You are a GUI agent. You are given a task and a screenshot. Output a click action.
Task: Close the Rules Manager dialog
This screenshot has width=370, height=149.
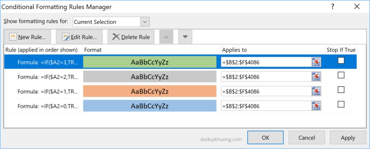pos(357,6)
